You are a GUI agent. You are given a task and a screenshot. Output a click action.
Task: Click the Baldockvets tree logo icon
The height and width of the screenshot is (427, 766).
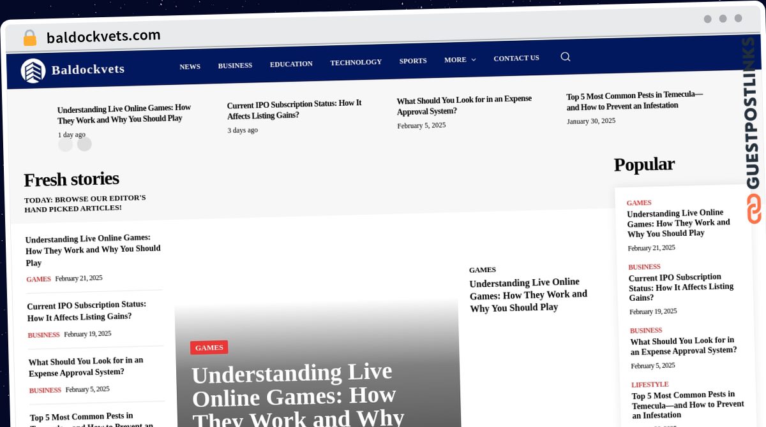[33, 71]
